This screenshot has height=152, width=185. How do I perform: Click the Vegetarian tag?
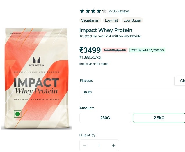tap(90, 20)
